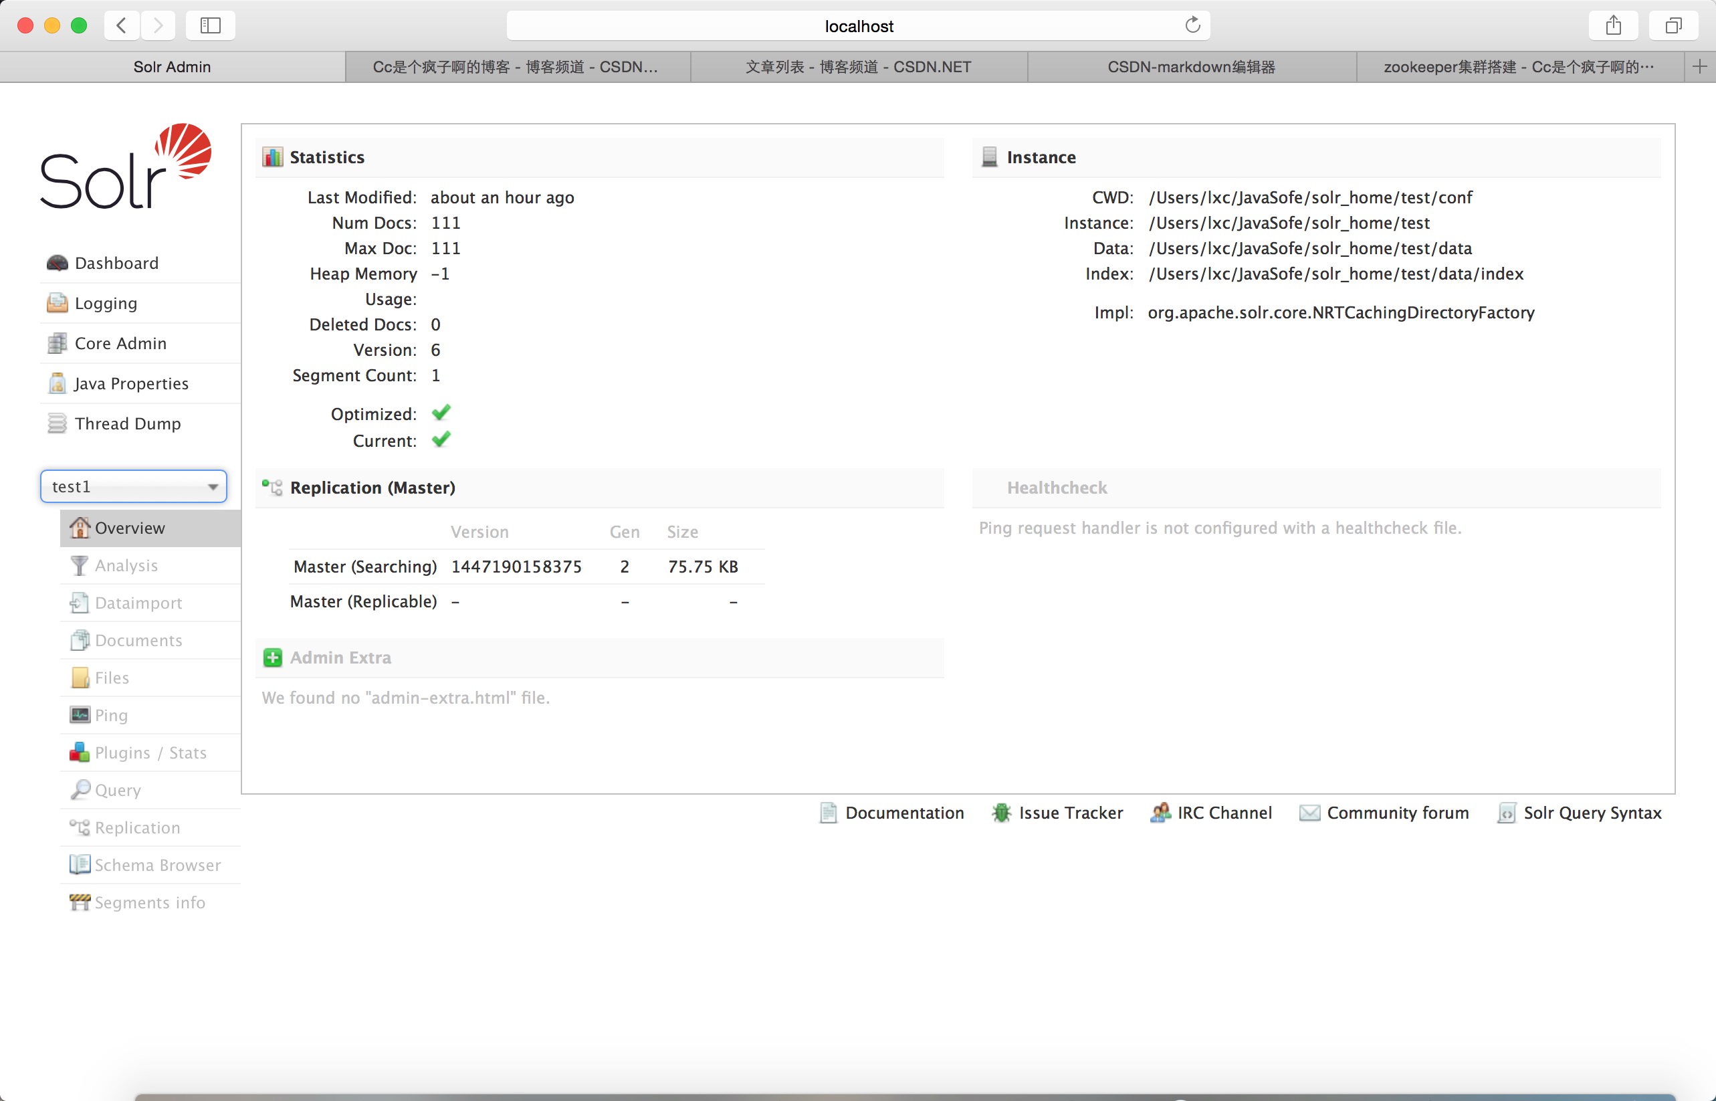
Task: Switch to the zookeeper集群搭建 tab
Action: 1519,67
